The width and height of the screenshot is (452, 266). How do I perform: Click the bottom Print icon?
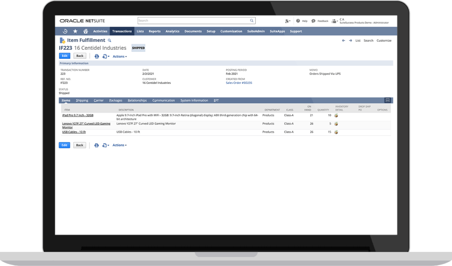pyautogui.click(x=96, y=145)
